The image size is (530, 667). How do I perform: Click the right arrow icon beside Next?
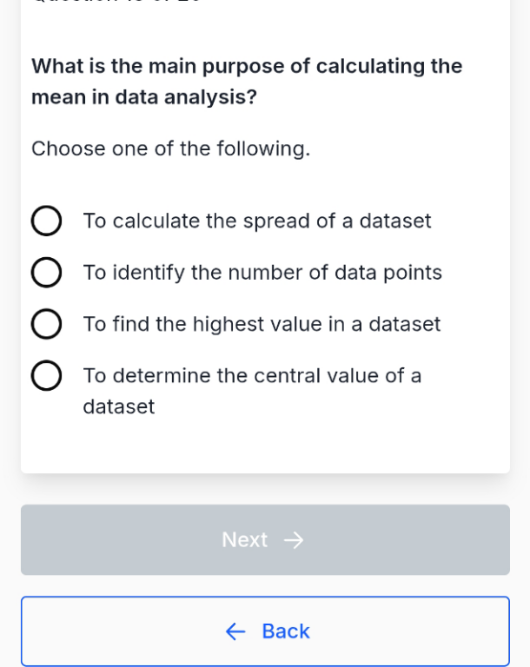(x=294, y=540)
